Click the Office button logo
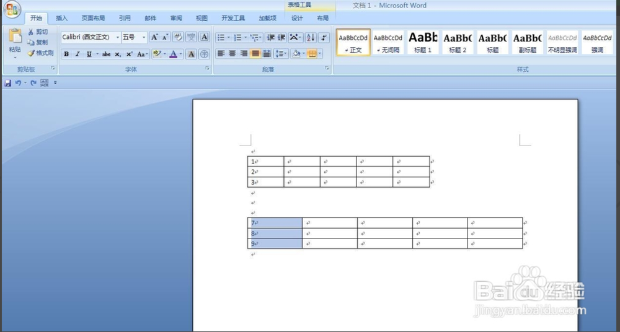This screenshot has width=620, height=332. click(12, 9)
